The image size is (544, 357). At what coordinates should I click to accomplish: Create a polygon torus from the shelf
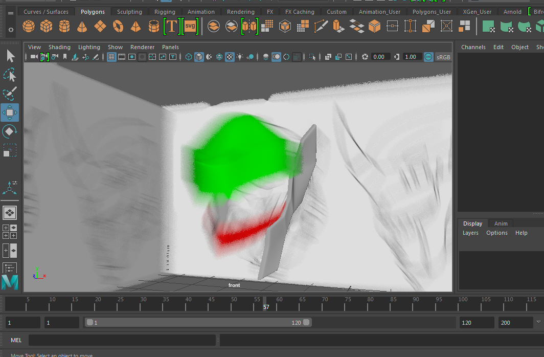point(117,26)
